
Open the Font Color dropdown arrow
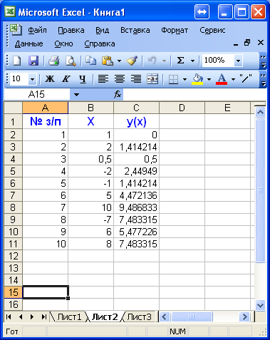point(233,79)
